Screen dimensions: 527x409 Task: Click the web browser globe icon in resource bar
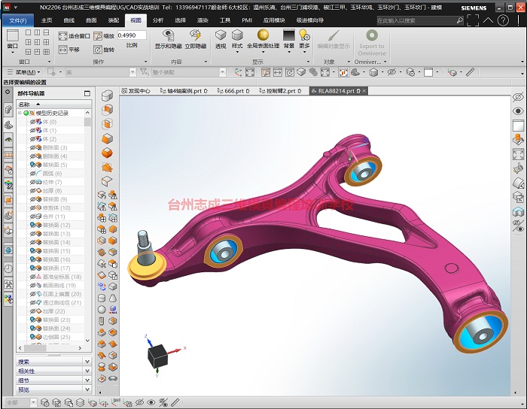(8, 250)
